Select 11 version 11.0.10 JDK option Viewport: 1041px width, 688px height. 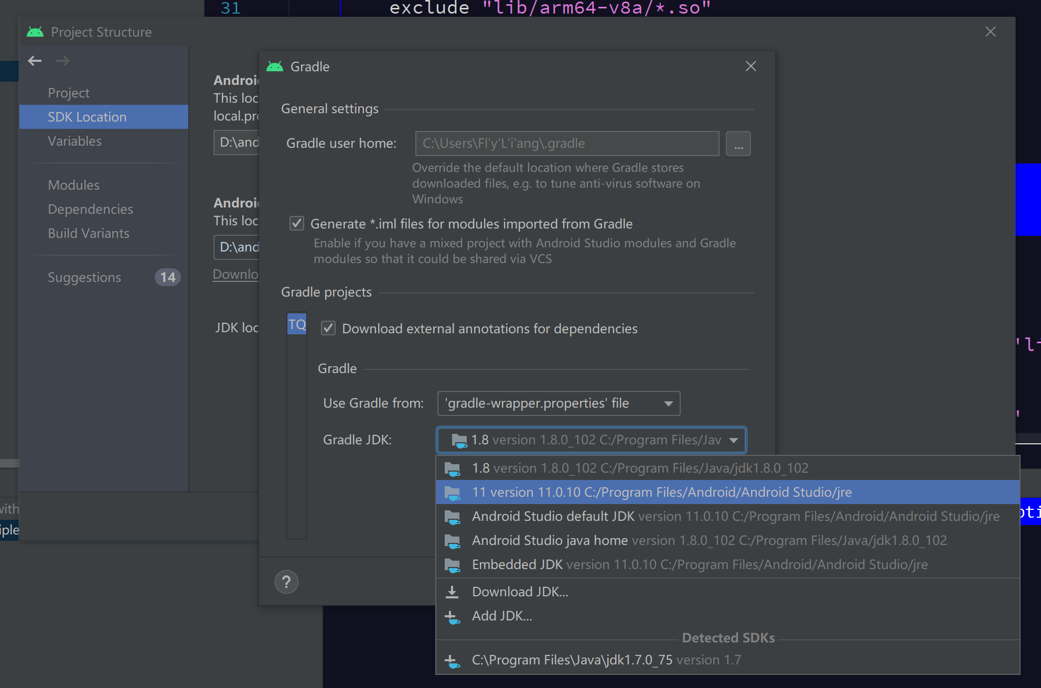pos(728,493)
